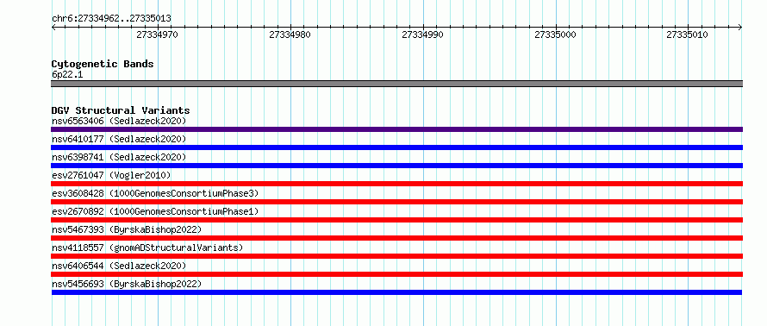Select the DGV Structural Variants track title
The height and width of the screenshot is (326, 767).
[121, 110]
